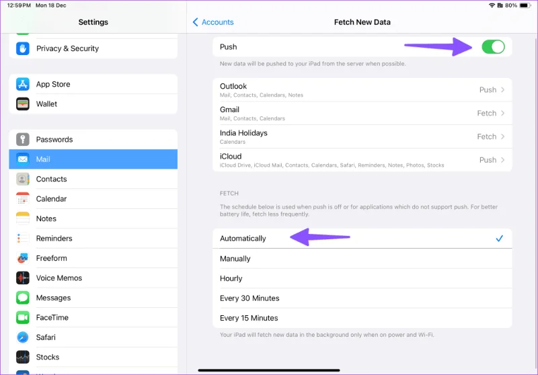
Task: Open FaceTime settings
Action: [93, 317]
